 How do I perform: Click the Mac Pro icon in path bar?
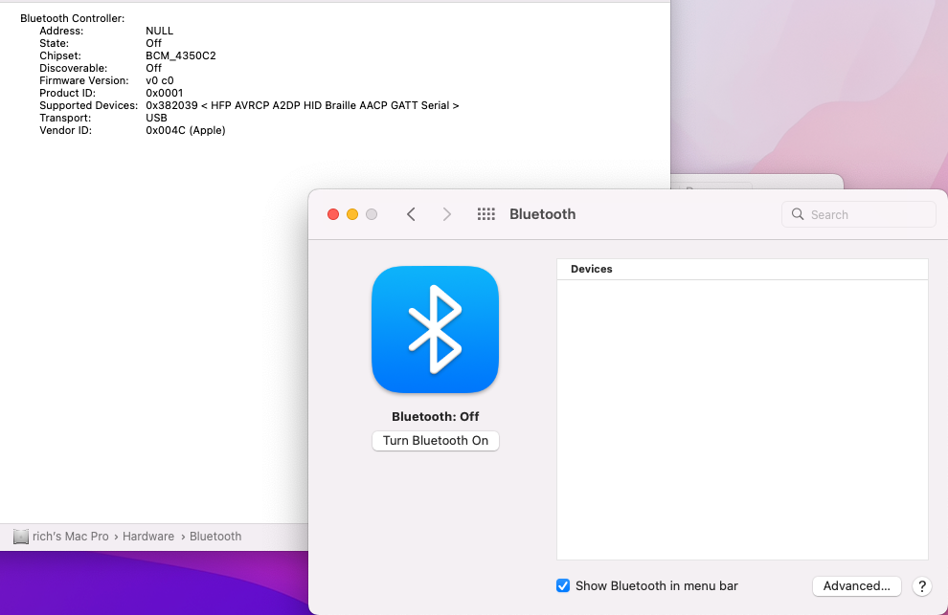click(x=21, y=537)
